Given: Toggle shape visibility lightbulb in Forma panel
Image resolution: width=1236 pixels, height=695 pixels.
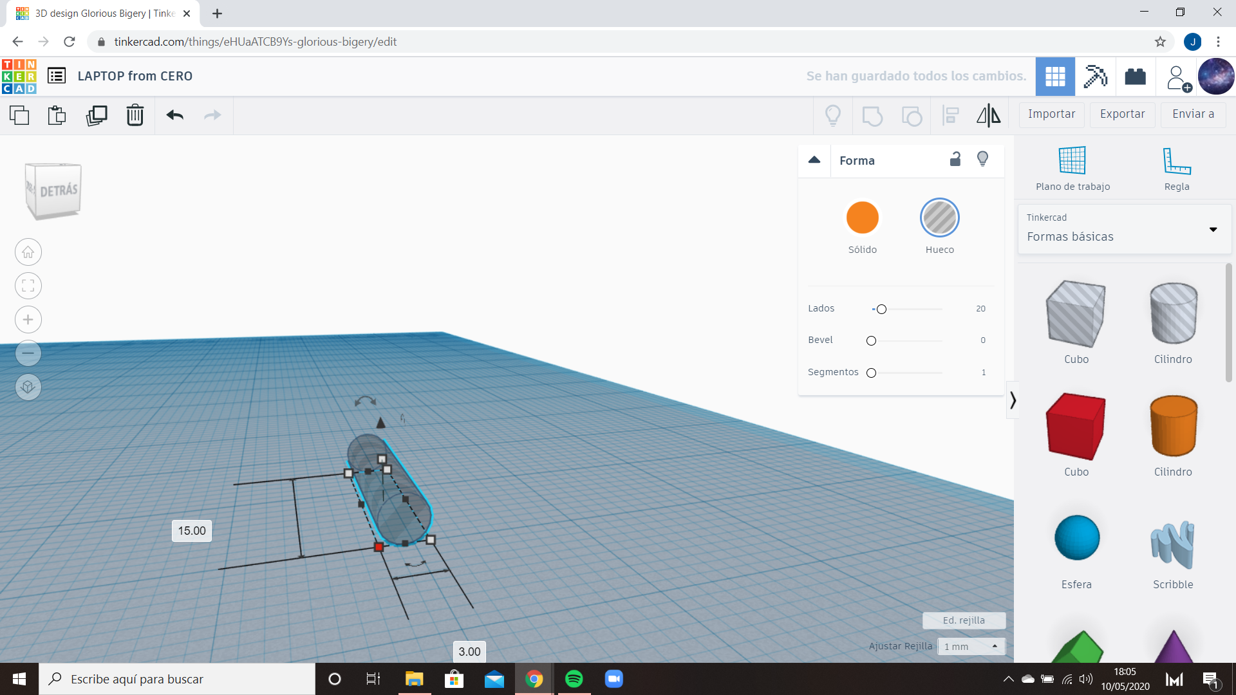Looking at the screenshot, I should (x=982, y=159).
